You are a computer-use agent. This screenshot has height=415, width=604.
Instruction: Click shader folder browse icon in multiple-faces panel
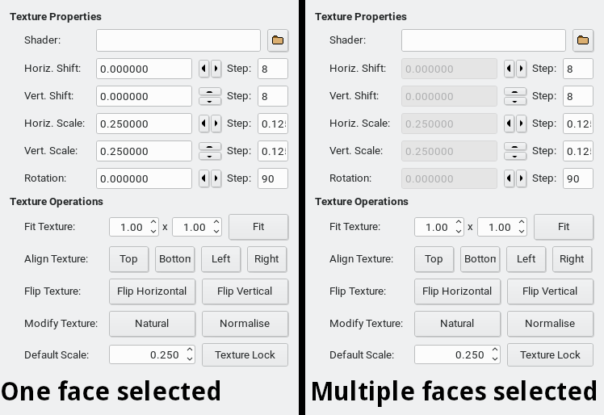pos(583,40)
